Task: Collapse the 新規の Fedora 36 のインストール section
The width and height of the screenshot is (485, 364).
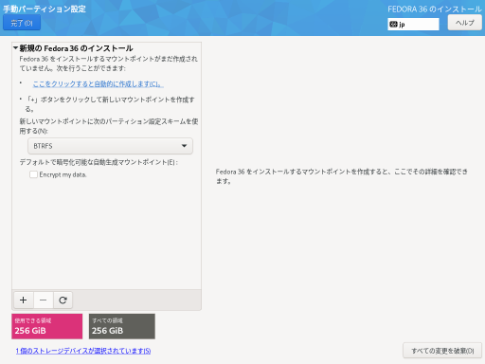Action: click(x=15, y=48)
